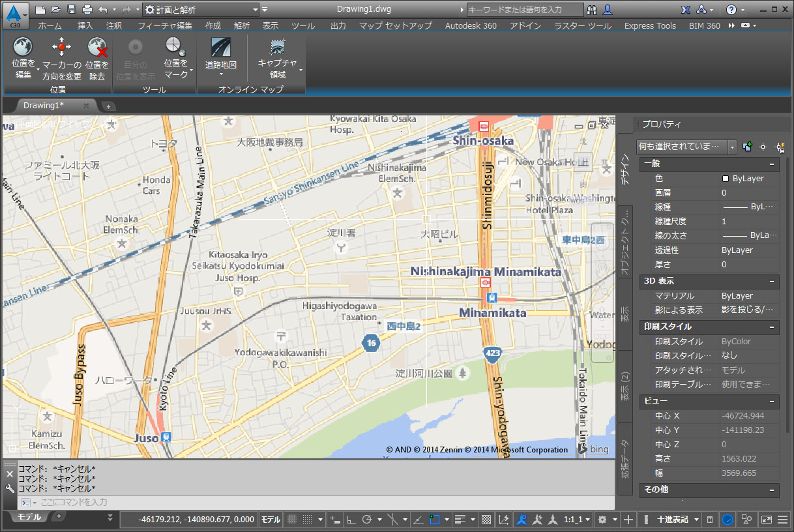The image size is (794, 532).
Task: Switch to the Drawing1* document tab
Action: [x=44, y=105]
